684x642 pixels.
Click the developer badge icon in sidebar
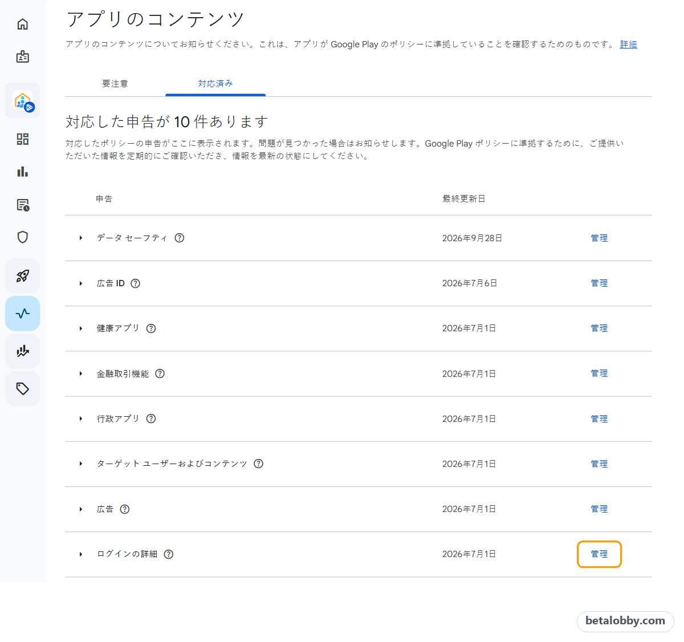pyautogui.click(x=23, y=56)
